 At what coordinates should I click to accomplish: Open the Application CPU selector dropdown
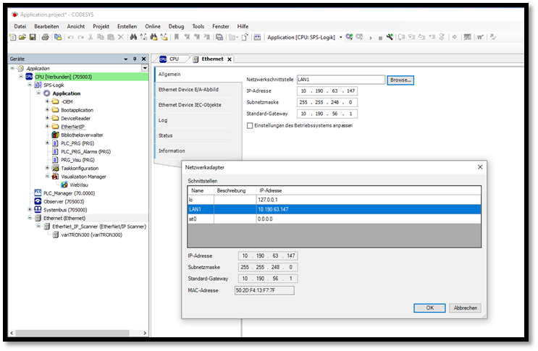[x=340, y=37]
